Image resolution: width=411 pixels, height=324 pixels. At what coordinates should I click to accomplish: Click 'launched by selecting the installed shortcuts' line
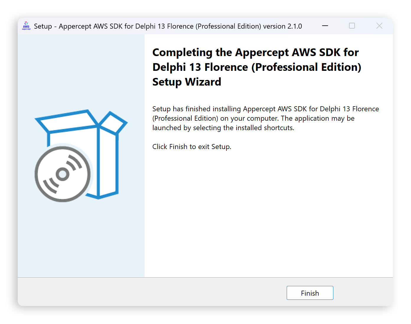point(223,128)
